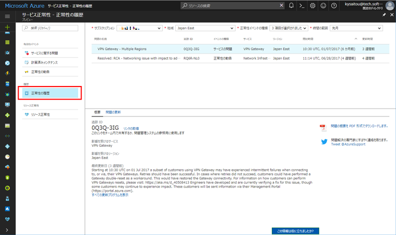Open the Monitor gauge icon in sidebar
Image resolution: width=396 pixels, height=235 pixels.
tap(7, 157)
